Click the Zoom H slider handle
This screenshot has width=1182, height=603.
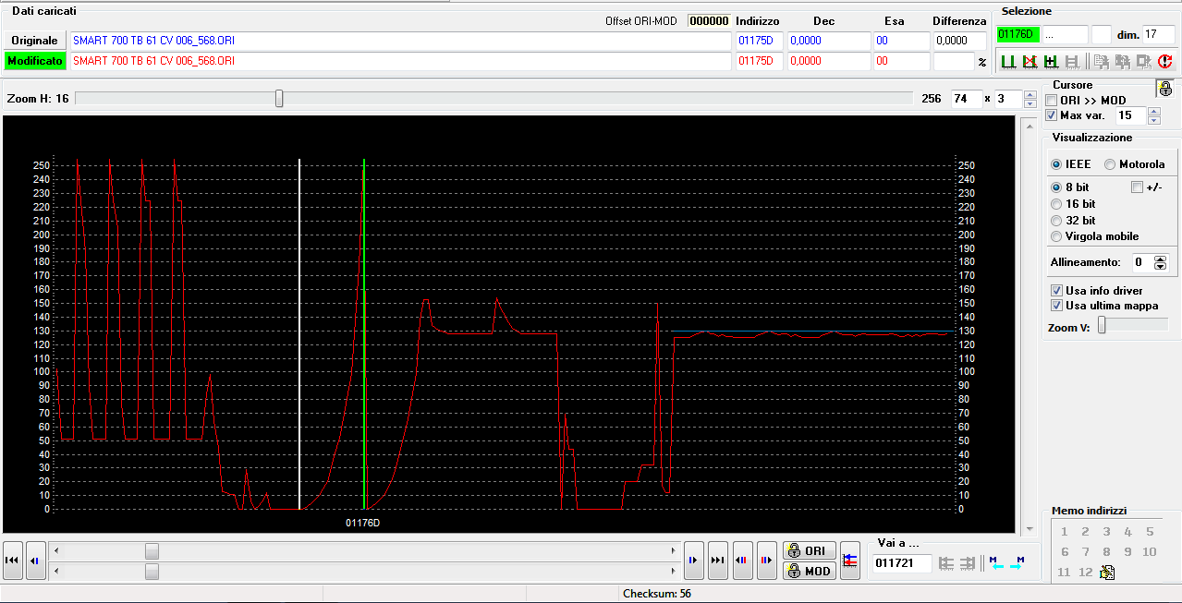[279, 99]
